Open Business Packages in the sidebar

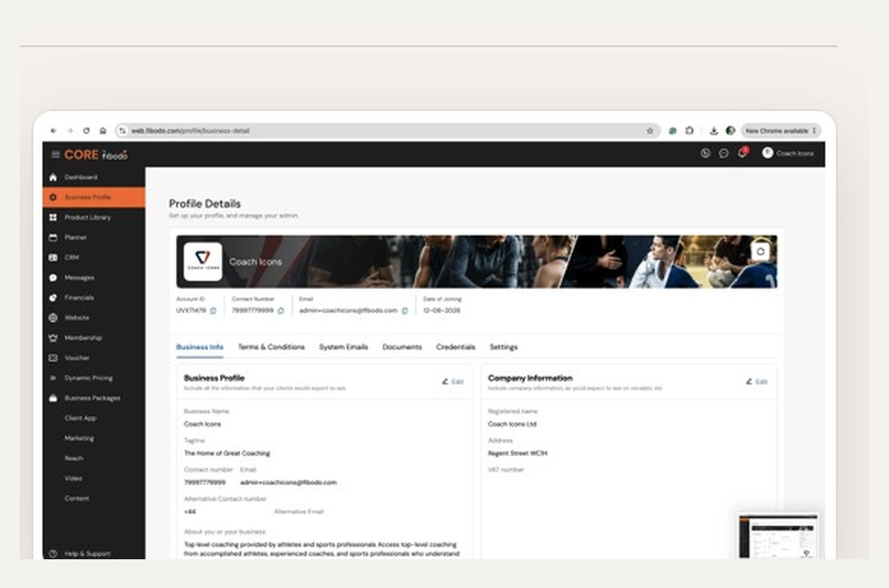point(93,398)
